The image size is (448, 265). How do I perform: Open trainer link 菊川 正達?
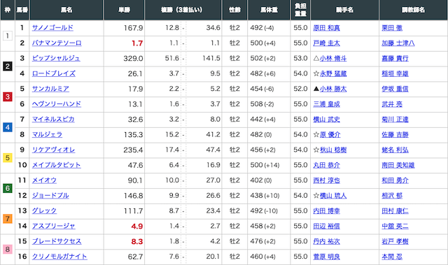click(x=395, y=120)
